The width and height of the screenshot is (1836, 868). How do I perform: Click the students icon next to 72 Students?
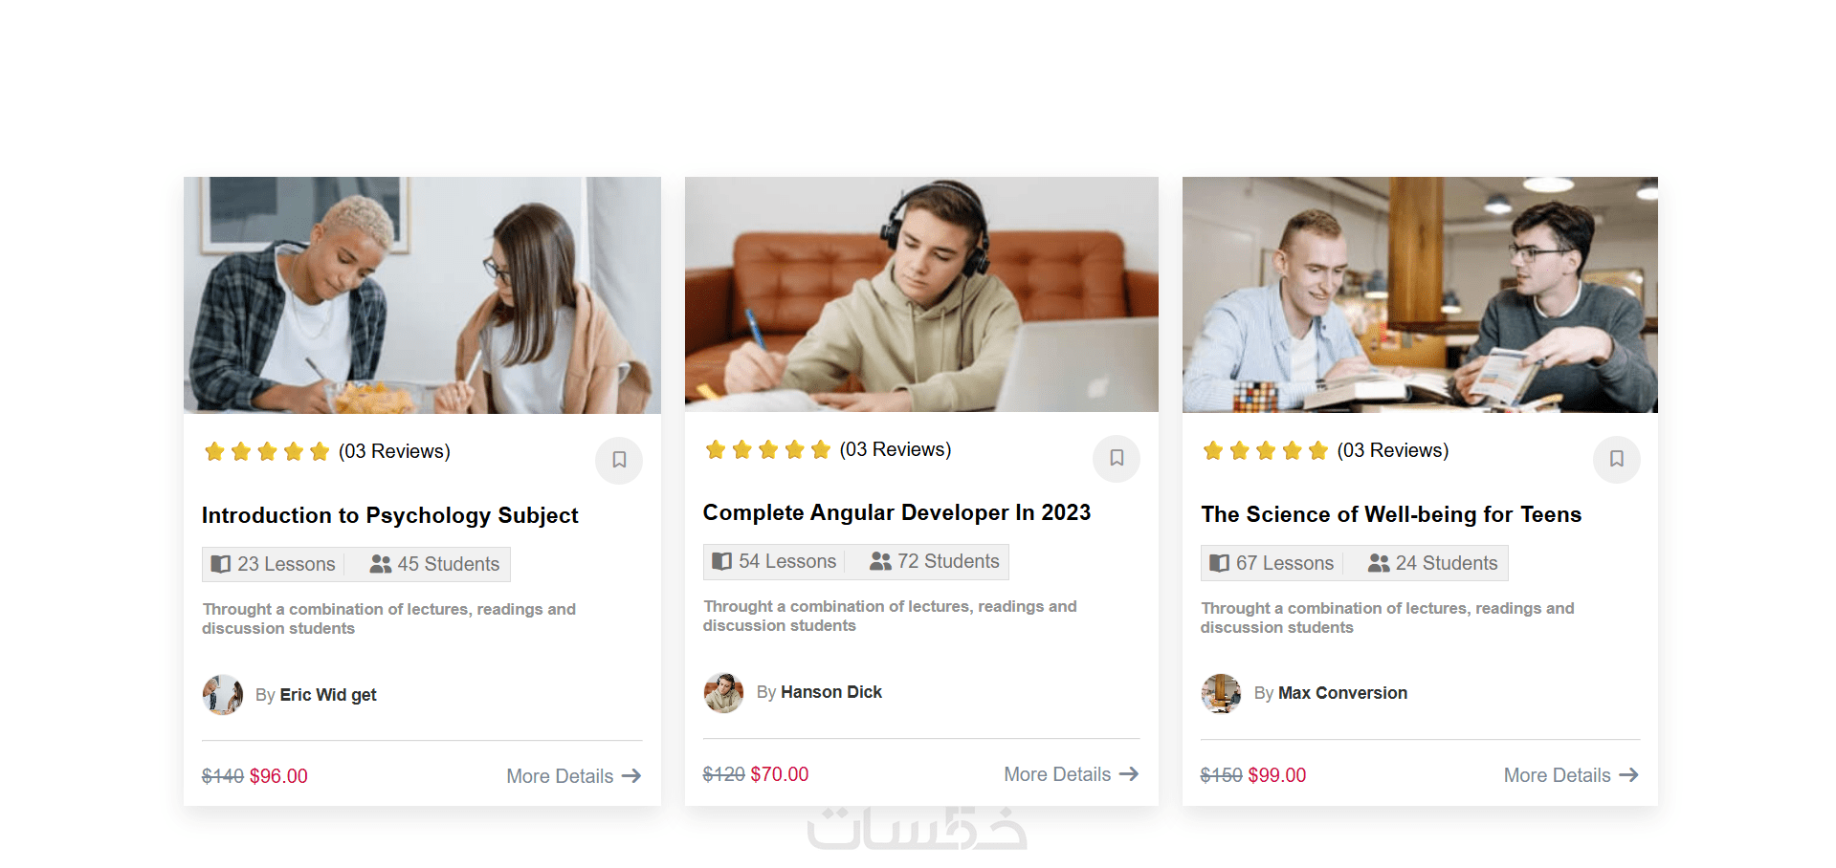click(880, 561)
